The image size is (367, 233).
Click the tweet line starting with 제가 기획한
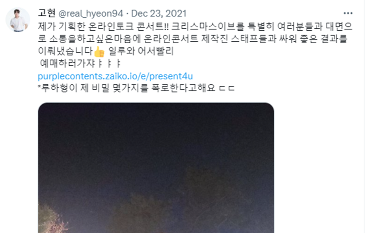(x=195, y=26)
